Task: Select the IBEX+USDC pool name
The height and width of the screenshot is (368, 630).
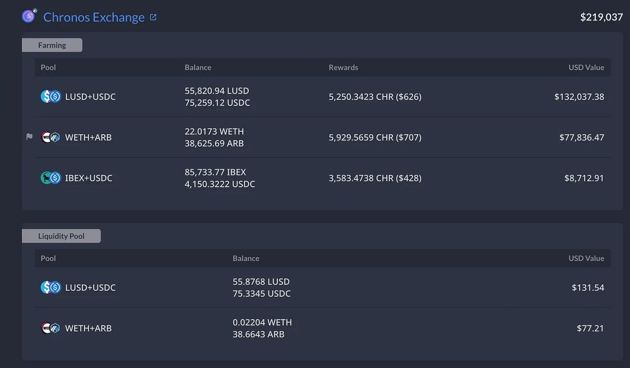Action: pyautogui.click(x=89, y=178)
